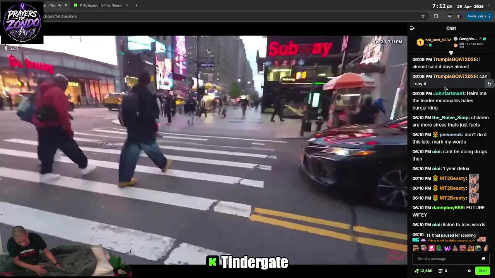The height and width of the screenshot is (278, 495).
Task: Open dannyboy559's user card
Action: 448,208
